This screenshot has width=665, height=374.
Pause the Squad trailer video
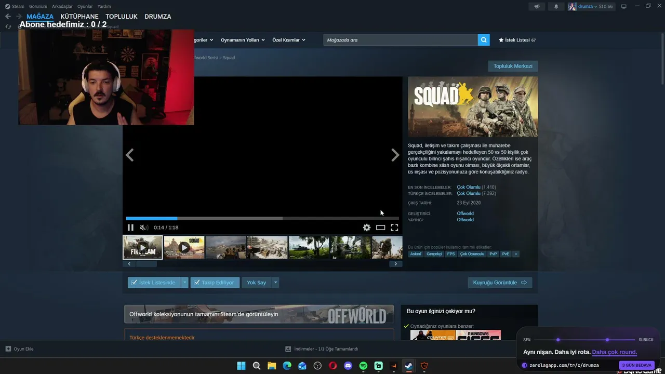130,228
